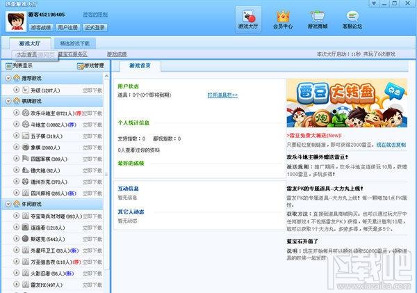Click scroll-up arrow of game list

(x=106, y=76)
